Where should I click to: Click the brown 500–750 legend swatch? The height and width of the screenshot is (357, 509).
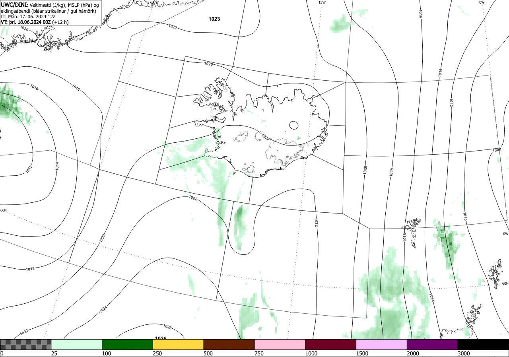click(x=229, y=344)
